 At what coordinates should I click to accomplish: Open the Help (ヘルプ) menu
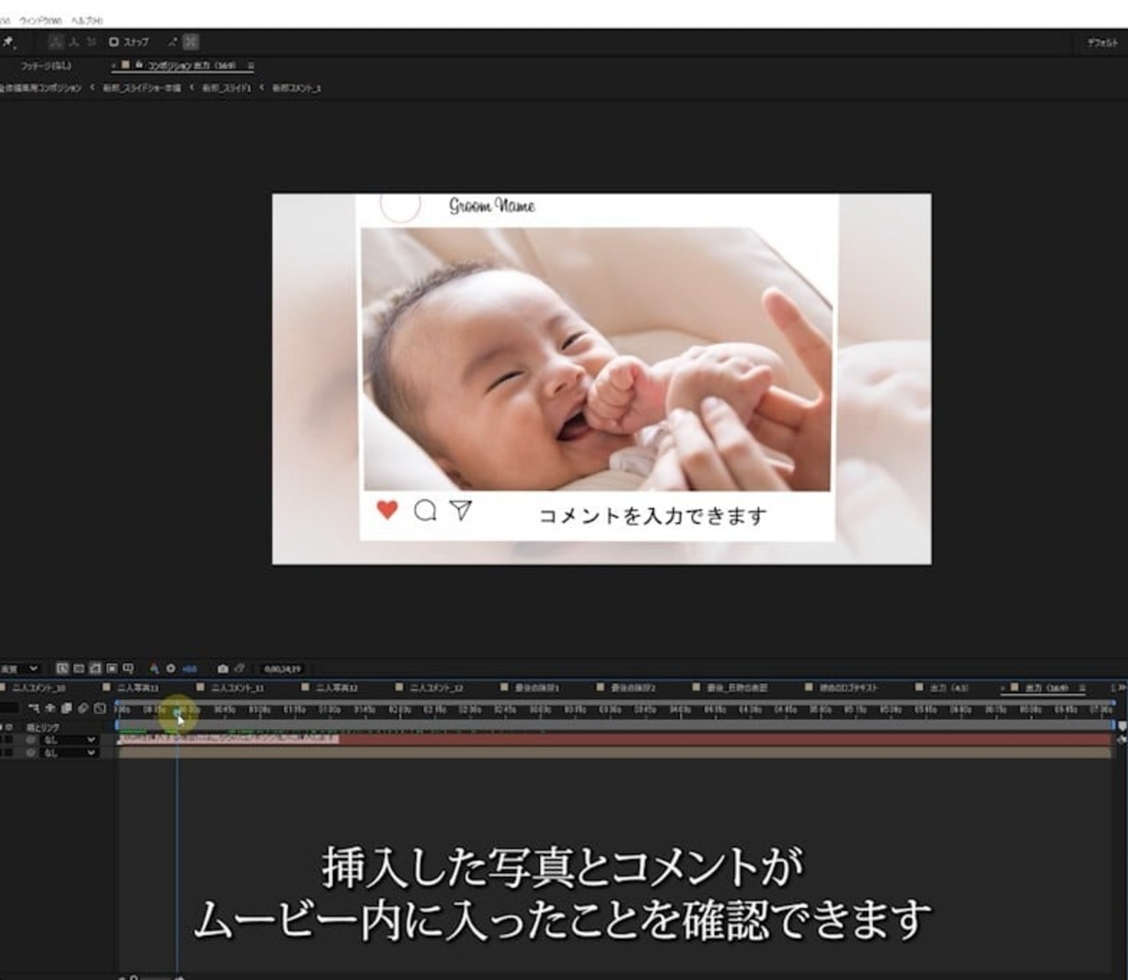pyautogui.click(x=87, y=20)
